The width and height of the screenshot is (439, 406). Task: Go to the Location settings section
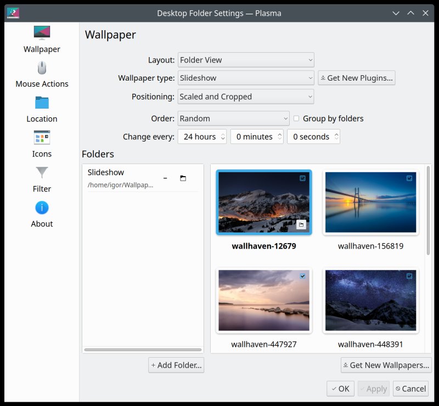point(42,109)
